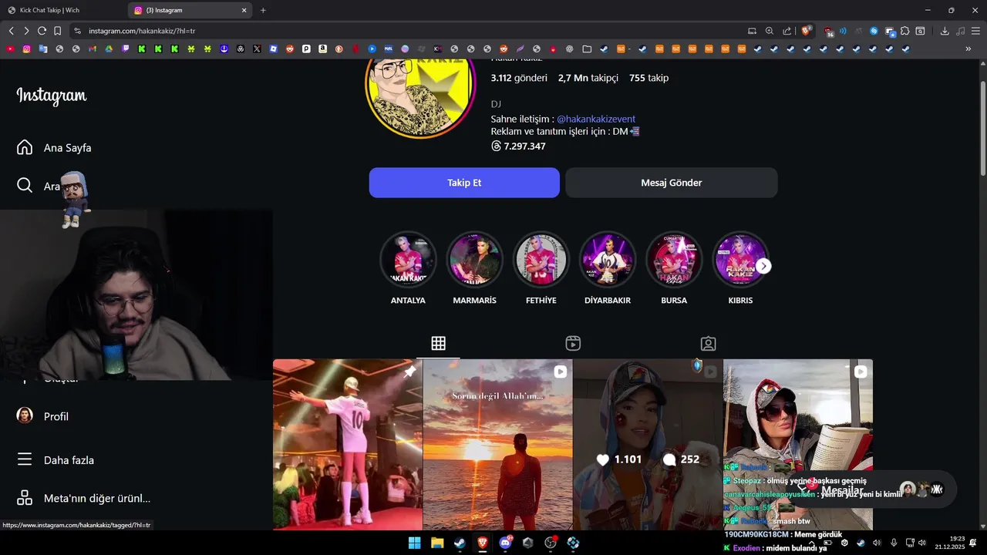The image size is (987, 555).
Task: Open File Explorer from taskbar
Action: pos(437,543)
